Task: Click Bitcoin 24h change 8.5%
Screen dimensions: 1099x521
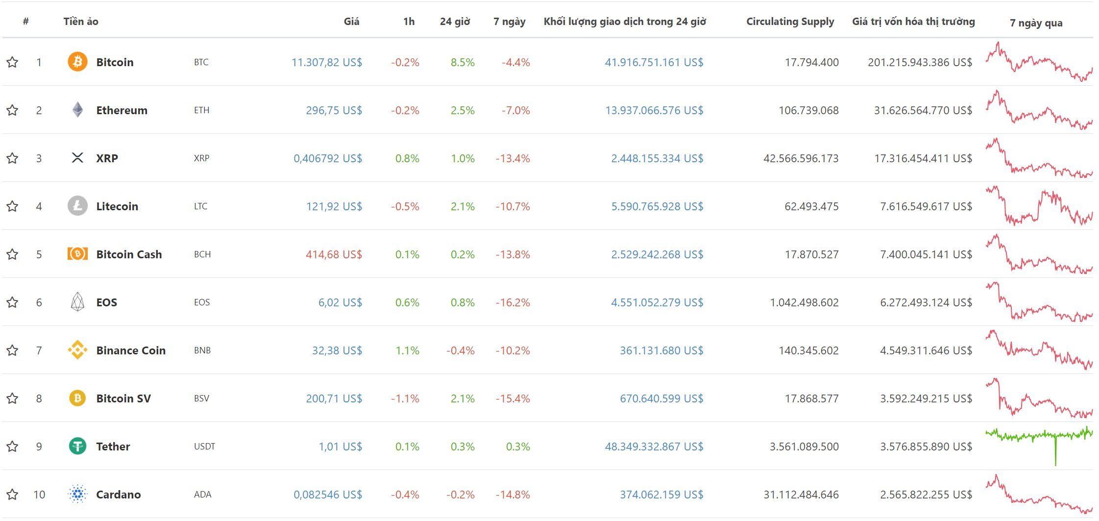Action: point(463,62)
